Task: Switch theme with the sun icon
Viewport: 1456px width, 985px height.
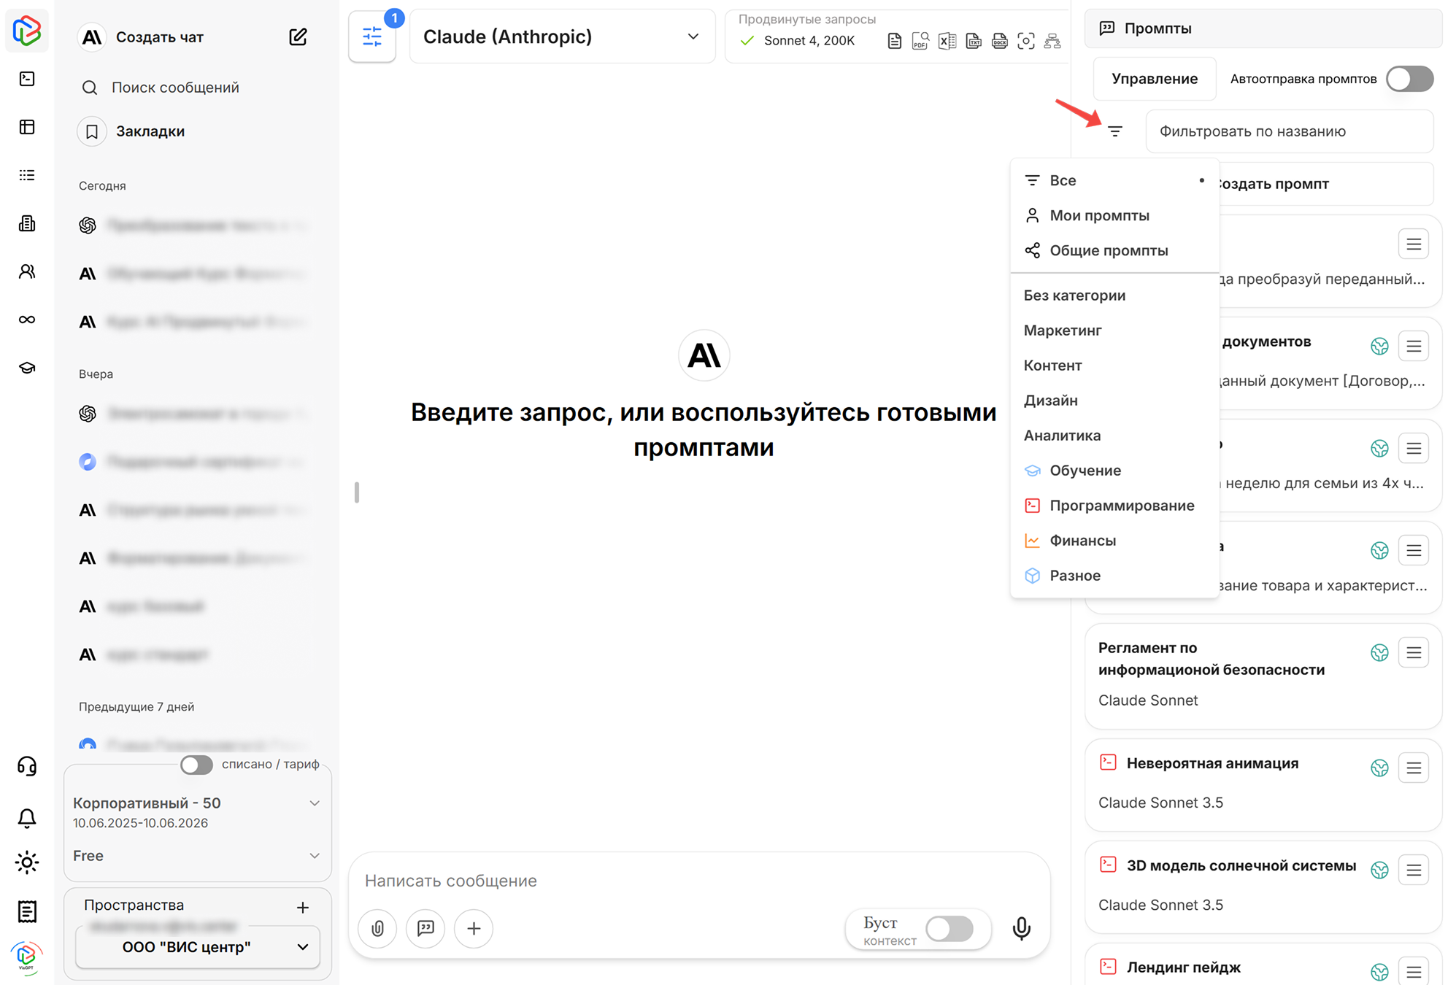Action: click(x=27, y=862)
